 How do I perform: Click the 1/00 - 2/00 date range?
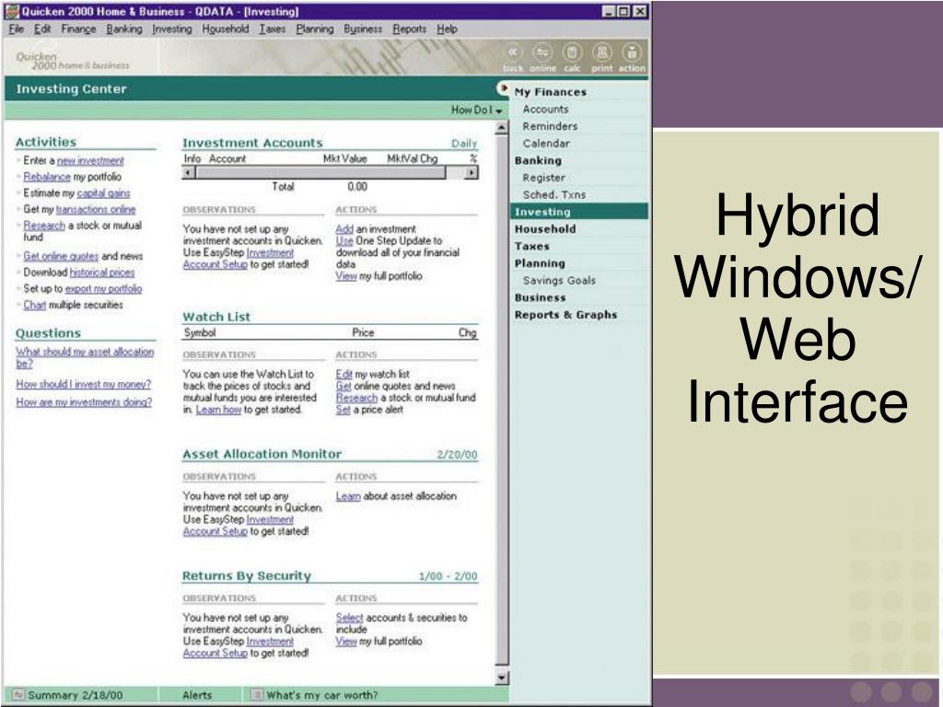[448, 576]
